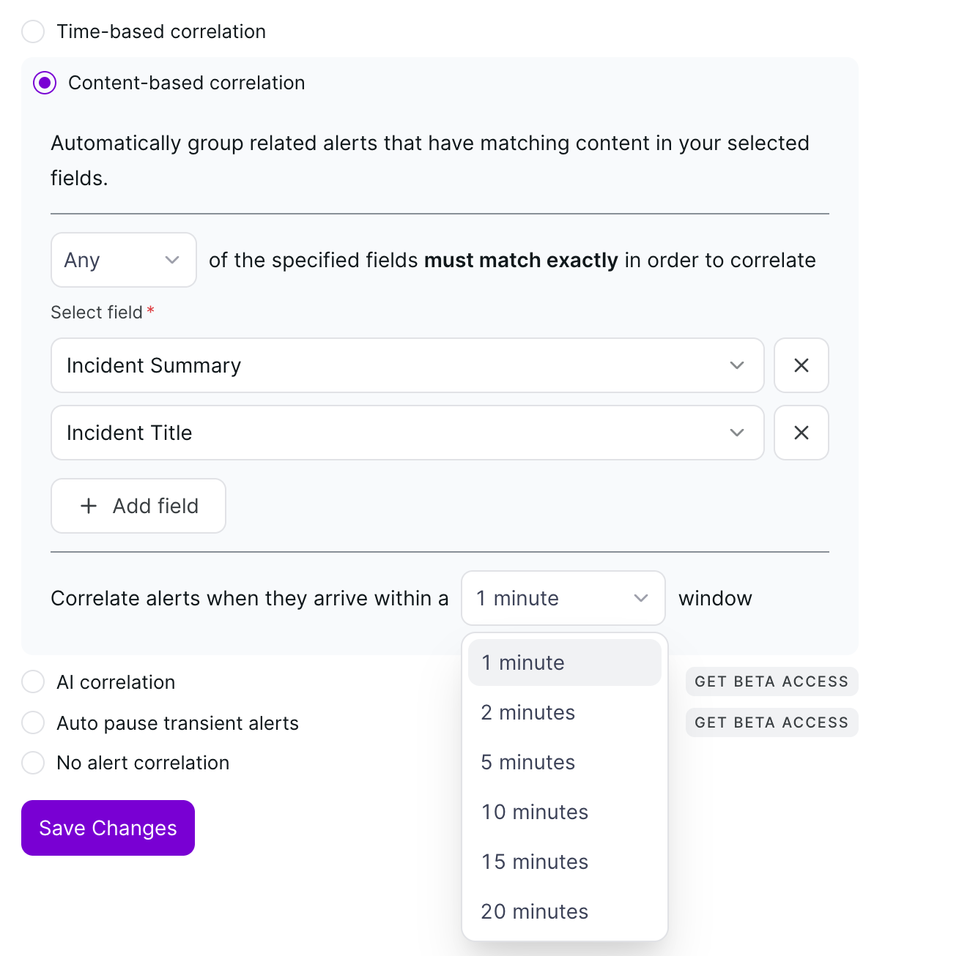Viewport: 970px width, 956px height.
Task: Click the Save Changes button
Action: pos(108,828)
